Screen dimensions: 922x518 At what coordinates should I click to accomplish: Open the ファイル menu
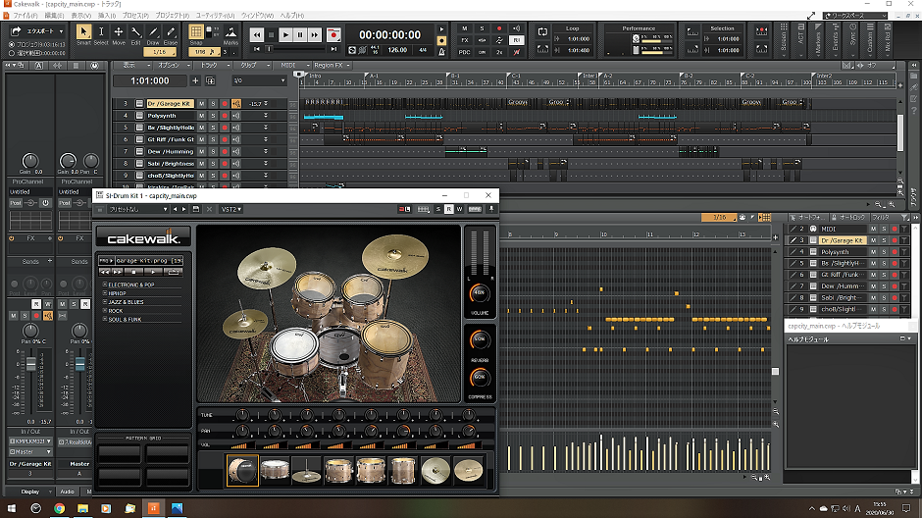[25, 16]
